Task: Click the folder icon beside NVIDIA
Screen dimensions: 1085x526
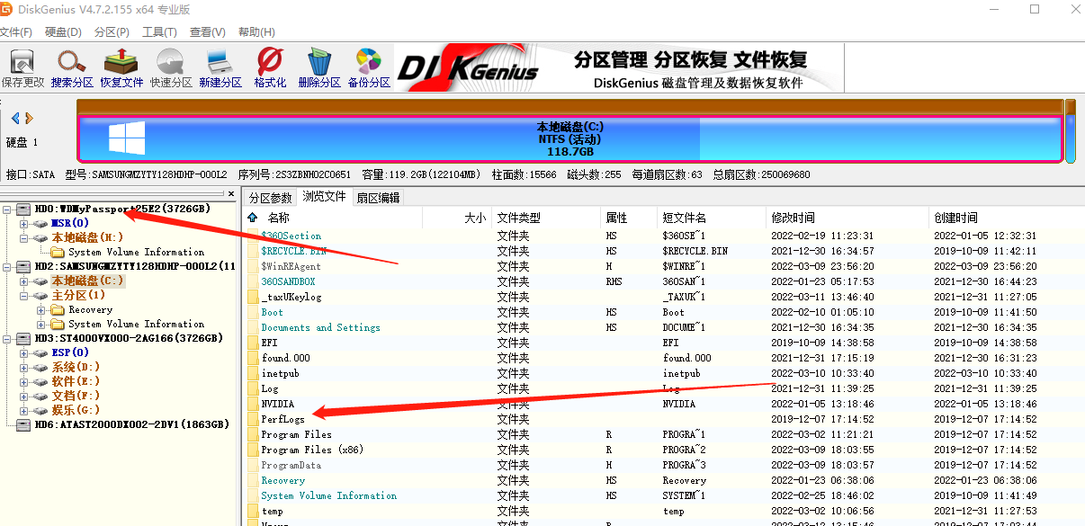Action: pyautogui.click(x=254, y=404)
